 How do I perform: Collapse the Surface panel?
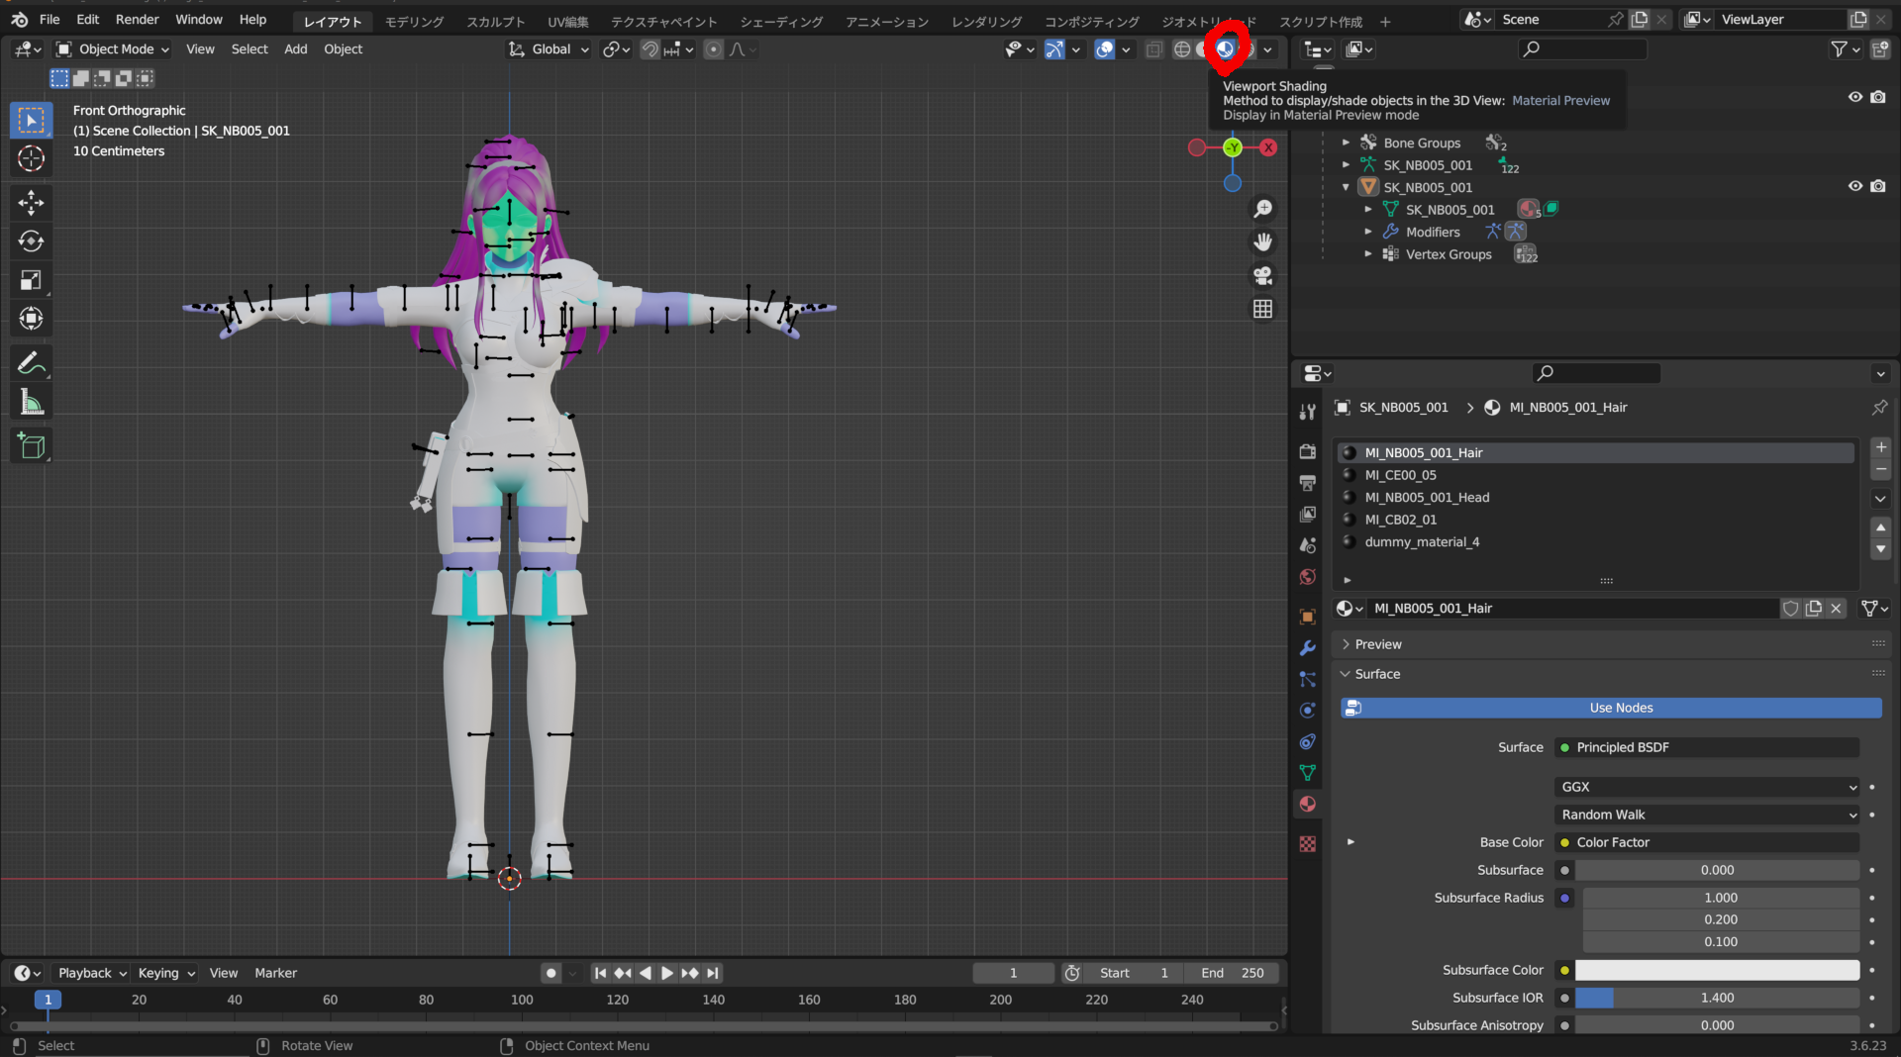click(x=1377, y=674)
